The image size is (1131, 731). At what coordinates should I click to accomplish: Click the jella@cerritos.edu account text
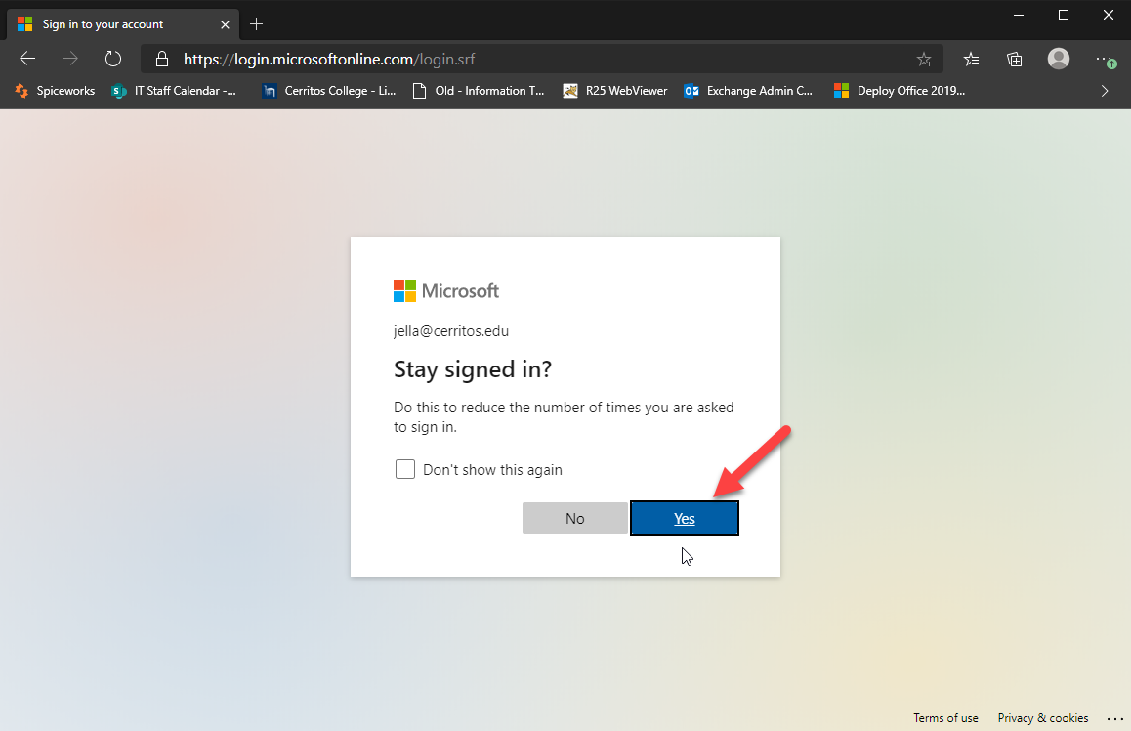[451, 331]
